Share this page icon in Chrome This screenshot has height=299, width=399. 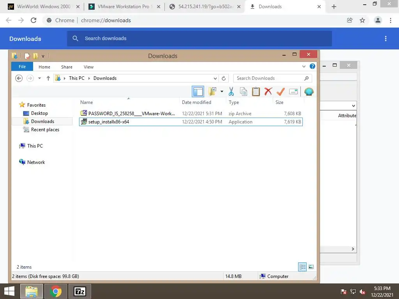tap(350, 20)
